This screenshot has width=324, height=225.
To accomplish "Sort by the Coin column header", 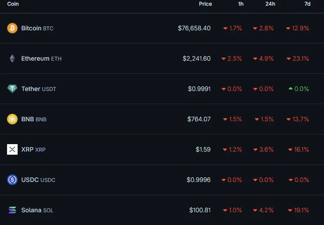I will point(13,4).
